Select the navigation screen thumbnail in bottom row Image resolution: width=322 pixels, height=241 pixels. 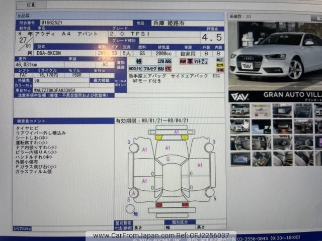[x=241, y=159]
